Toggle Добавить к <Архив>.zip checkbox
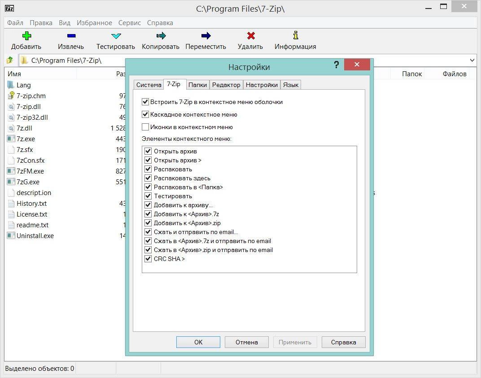This screenshot has width=481, height=378. (148, 223)
